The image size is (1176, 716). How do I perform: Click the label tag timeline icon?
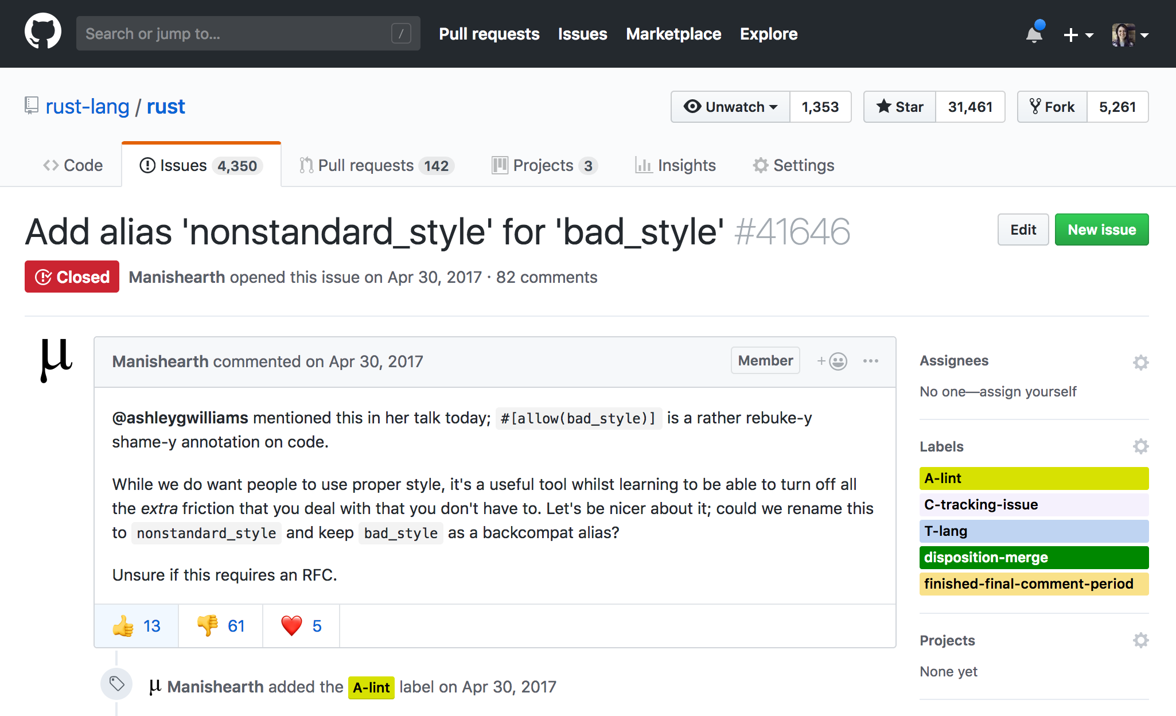click(x=116, y=684)
